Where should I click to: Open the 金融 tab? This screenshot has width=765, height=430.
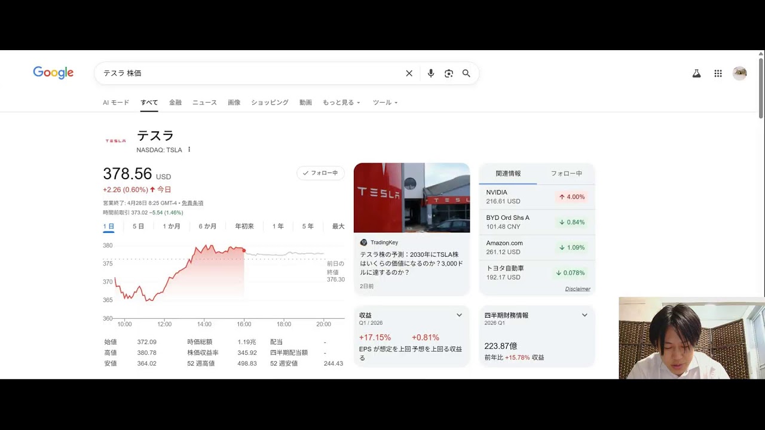click(x=175, y=103)
